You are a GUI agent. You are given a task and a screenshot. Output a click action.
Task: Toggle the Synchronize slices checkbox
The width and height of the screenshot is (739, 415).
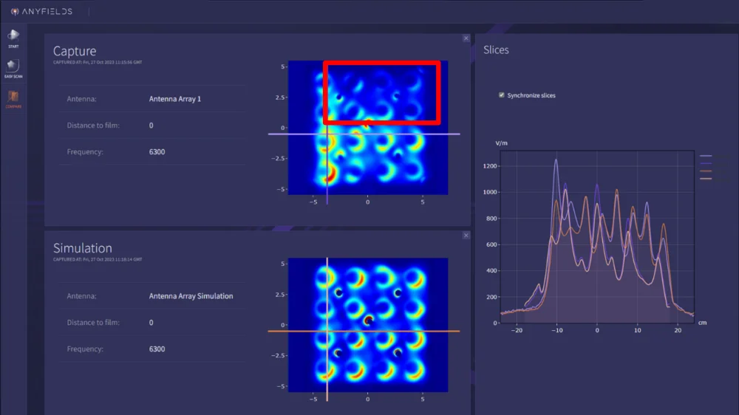502,95
